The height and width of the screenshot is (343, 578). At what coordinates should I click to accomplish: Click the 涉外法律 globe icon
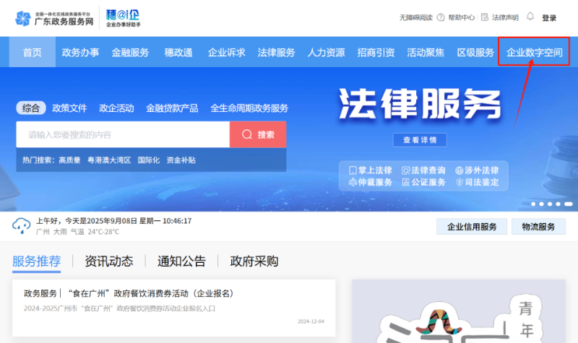tap(459, 170)
